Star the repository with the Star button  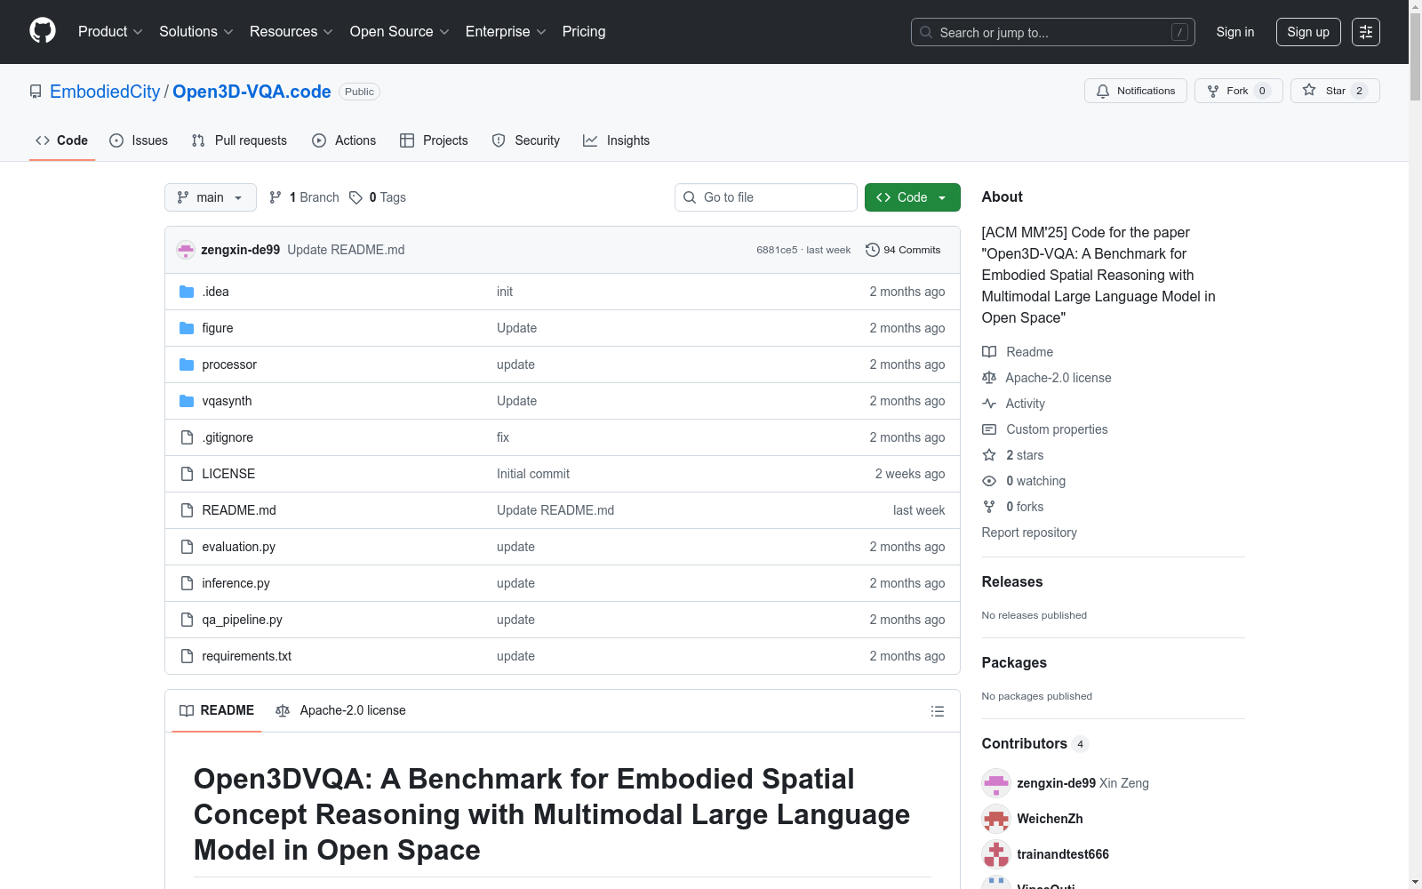pyautogui.click(x=1335, y=91)
